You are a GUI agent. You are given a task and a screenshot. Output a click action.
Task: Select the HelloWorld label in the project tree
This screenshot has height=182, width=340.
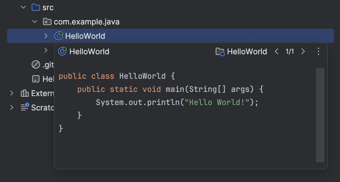[x=85, y=36]
